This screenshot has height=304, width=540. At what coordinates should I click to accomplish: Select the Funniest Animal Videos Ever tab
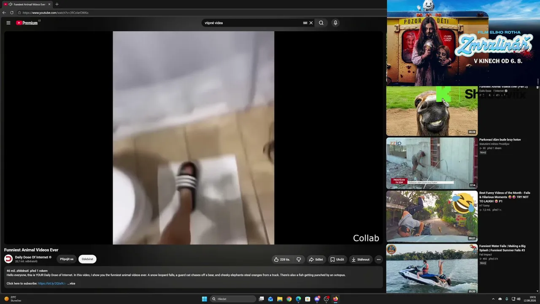point(27,4)
